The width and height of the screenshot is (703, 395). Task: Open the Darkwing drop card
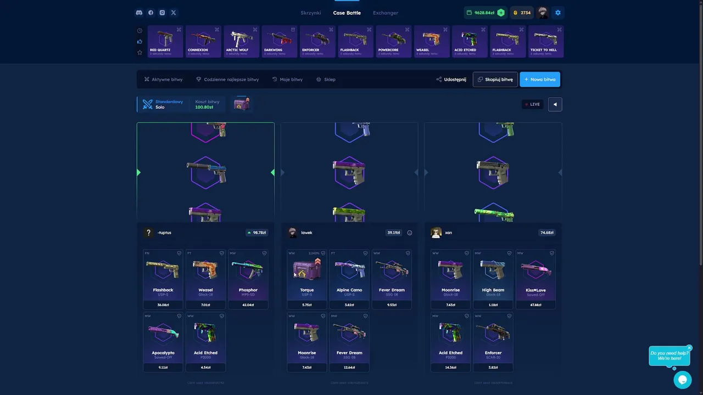tap(280, 42)
